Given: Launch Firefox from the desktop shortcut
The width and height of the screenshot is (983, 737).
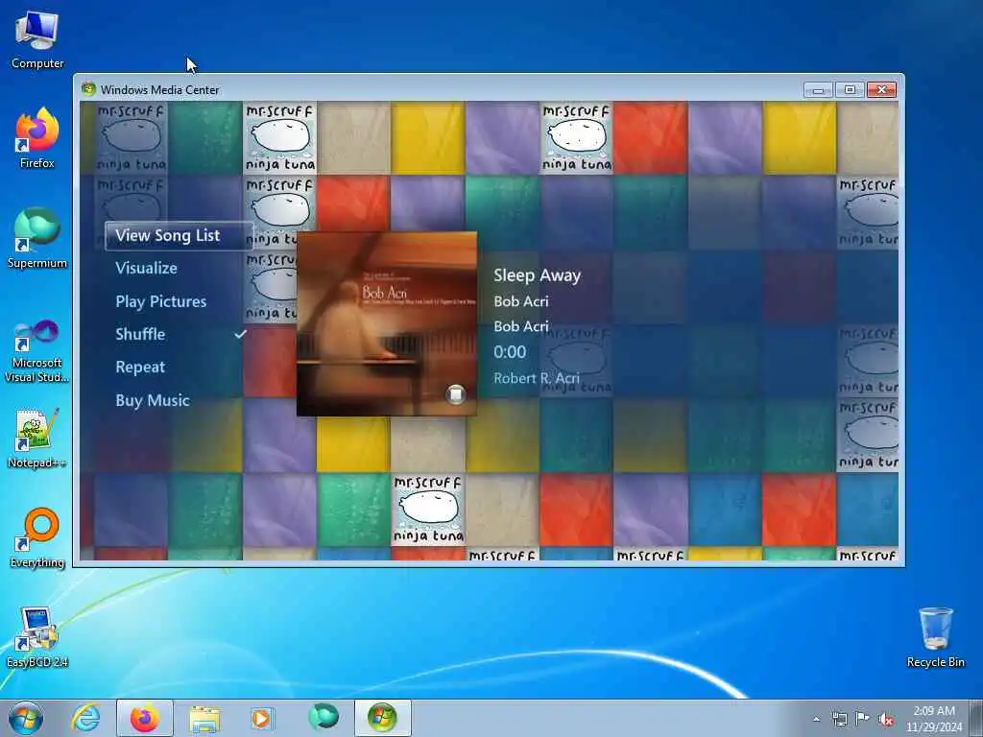Looking at the screenshot, I should click(x=37, y=138).
